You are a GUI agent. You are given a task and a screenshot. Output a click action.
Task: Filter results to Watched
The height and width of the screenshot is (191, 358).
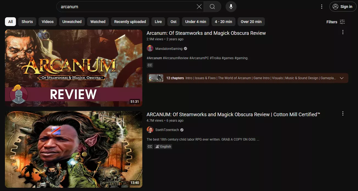tap(98, 22)
